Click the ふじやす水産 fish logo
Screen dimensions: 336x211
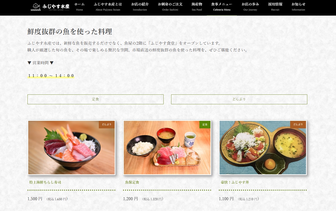pyautogui.click(x=50, y=7)
